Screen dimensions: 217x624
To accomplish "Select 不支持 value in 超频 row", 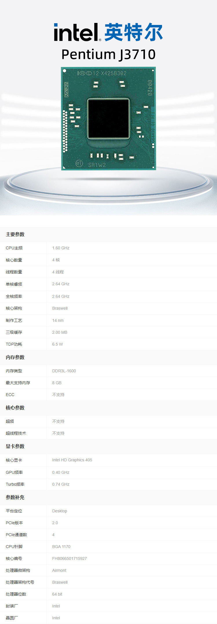I will pyautogui.click(x=58, y=421).
